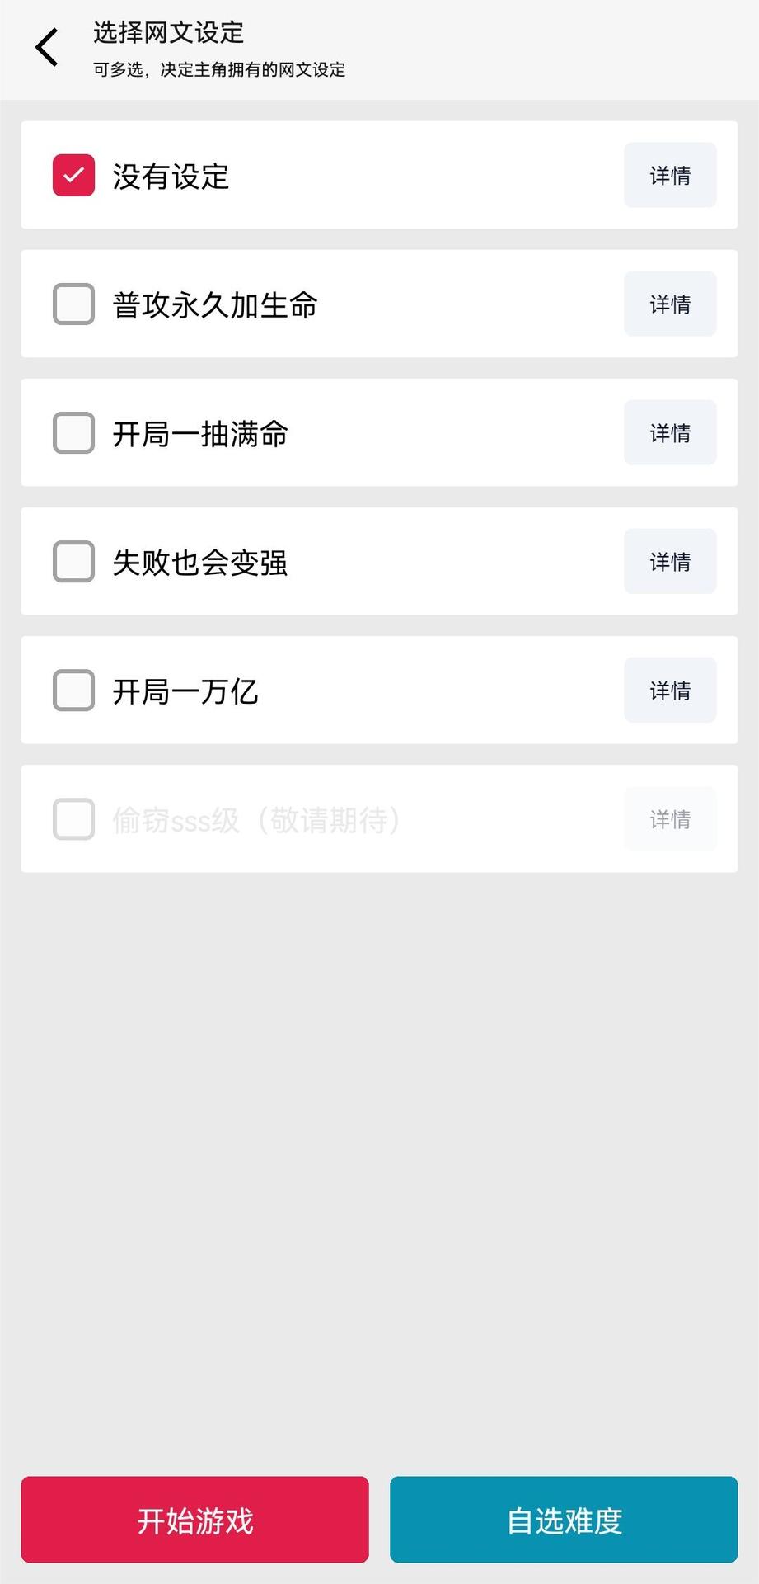
Task: Select the 失败也会变强 checkbox
Action: [x=73, y=562]
